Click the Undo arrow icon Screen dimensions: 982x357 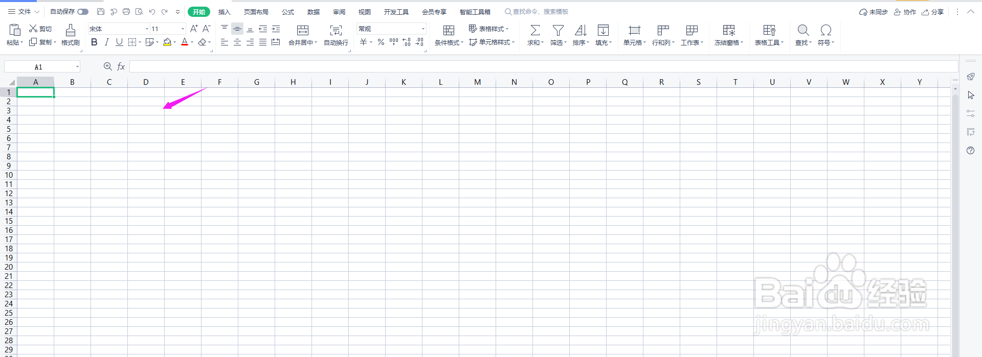pos(152,12)
